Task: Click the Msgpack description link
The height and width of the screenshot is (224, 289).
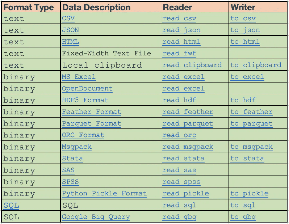Action: [x=77, y=147]
